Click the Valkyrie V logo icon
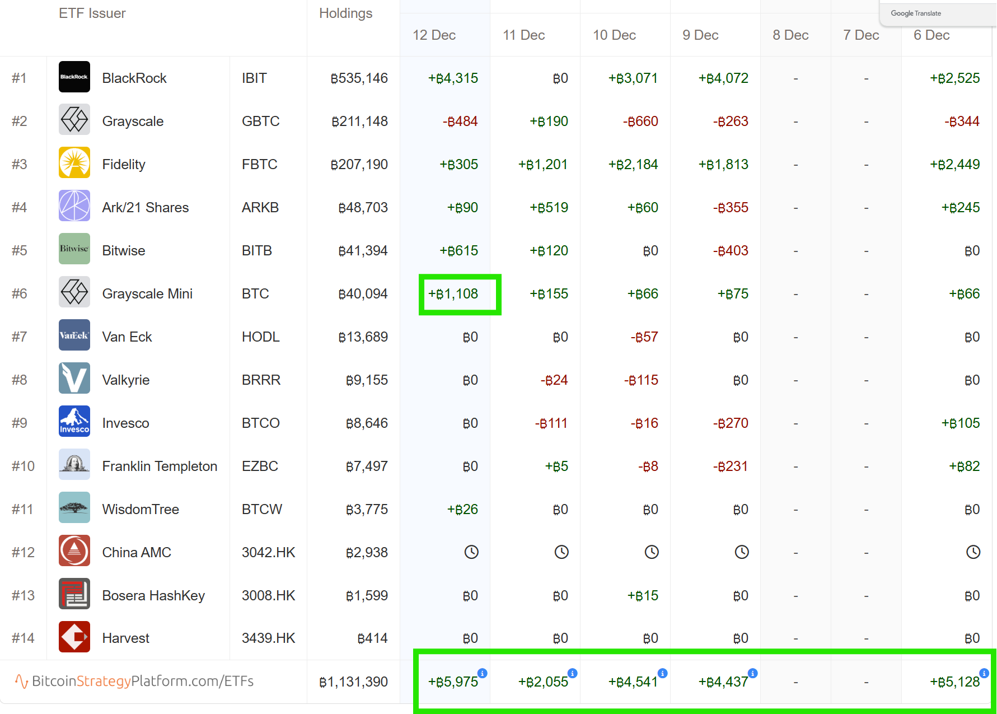The height and width of the screenshot is (714, 997). (74, 378)
